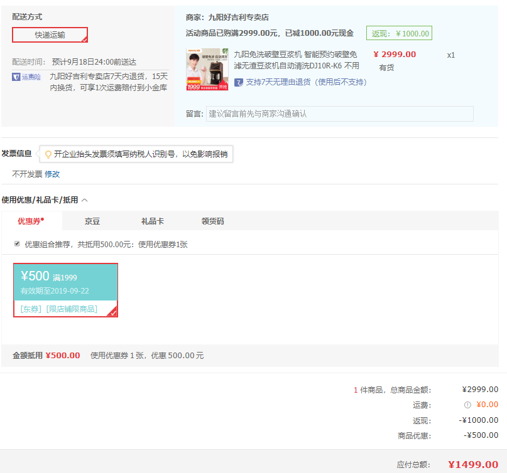Click the freight info icon beside ¥0.00
Image resolution: width=507 pixels, height=473 pixels.
[467, 405]
